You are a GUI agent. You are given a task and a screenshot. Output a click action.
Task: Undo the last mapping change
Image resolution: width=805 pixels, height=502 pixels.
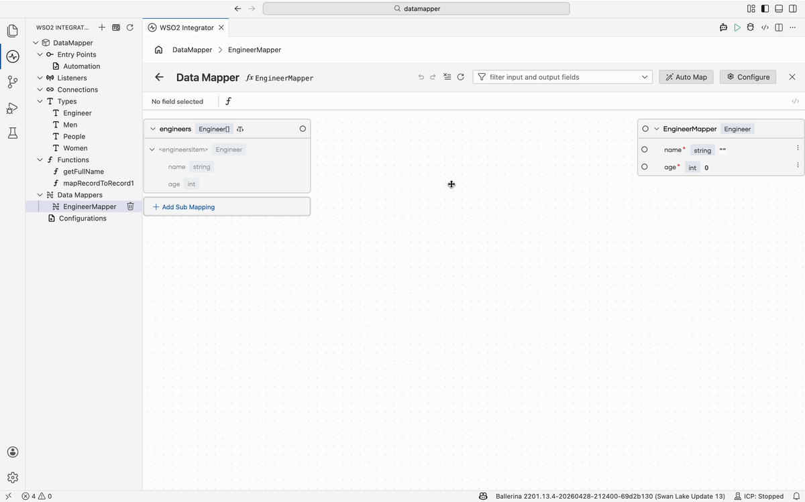coord(421,77)
